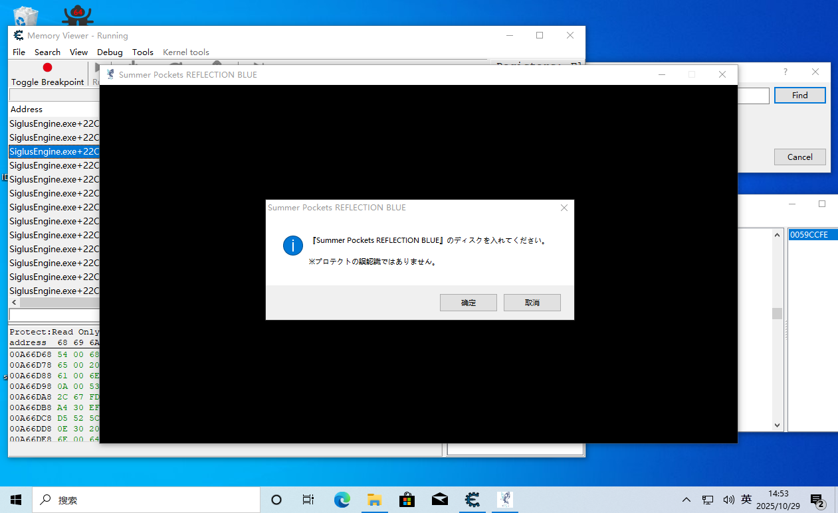Open the Mail app in taskbar
The height and width of the screenshot is (513, 838).
click(x=440, y=500)
